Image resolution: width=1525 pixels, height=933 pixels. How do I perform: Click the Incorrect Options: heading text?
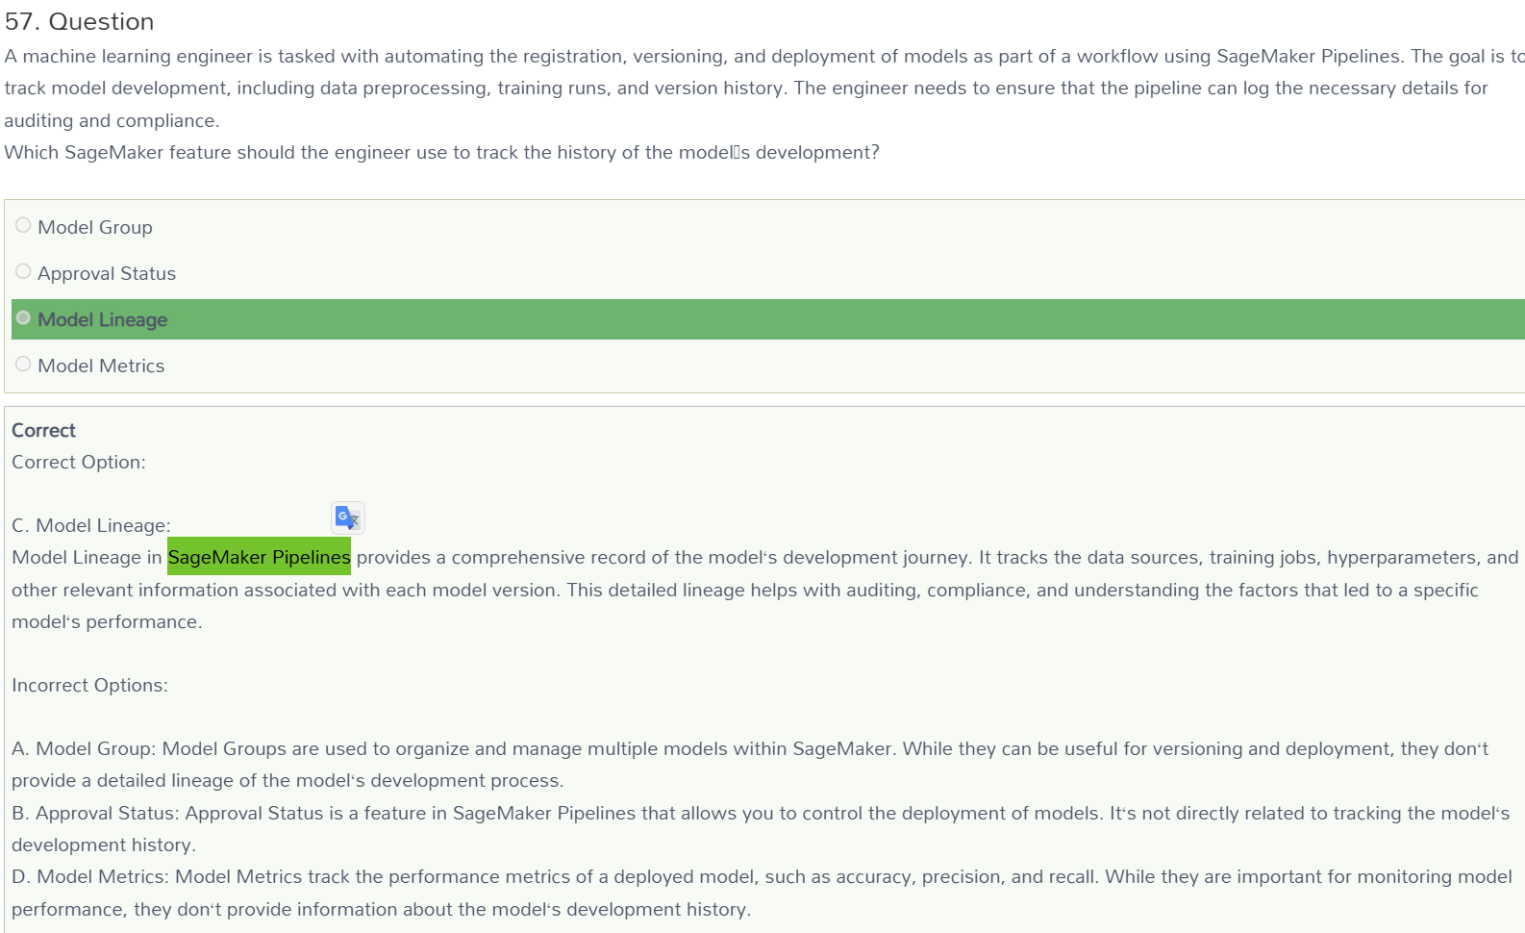tap(89, 685)
